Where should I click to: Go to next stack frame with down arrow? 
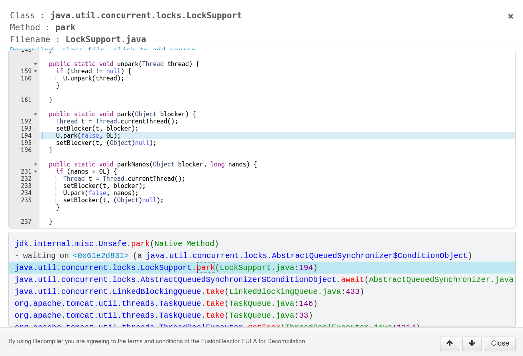(472, 343)
